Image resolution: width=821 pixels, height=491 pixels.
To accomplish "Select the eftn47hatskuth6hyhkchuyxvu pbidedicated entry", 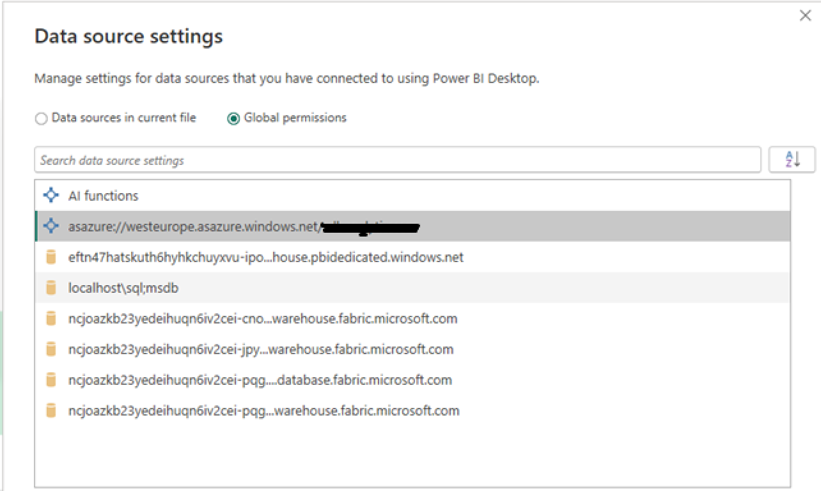I will point(412,257).
